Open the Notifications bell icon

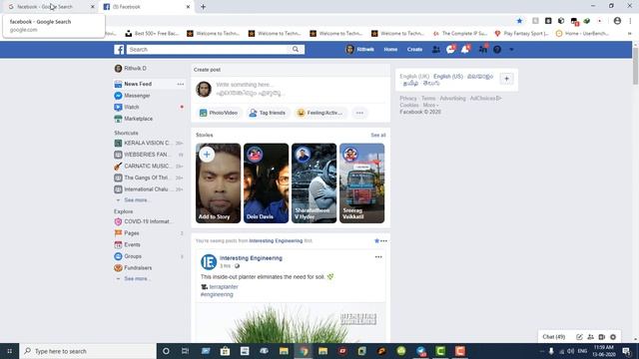point(465,49)
